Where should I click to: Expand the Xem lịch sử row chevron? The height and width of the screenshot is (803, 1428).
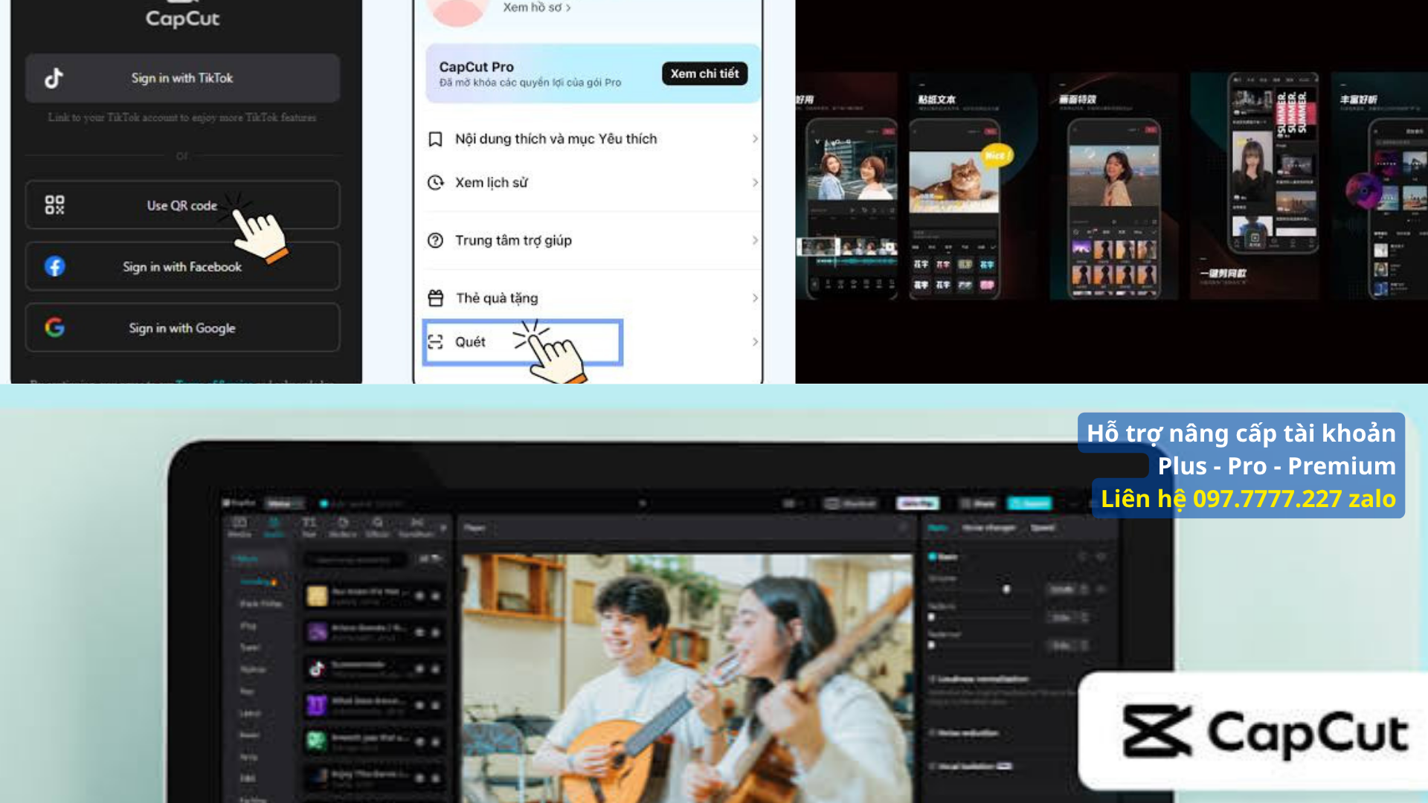coord(755,182)
